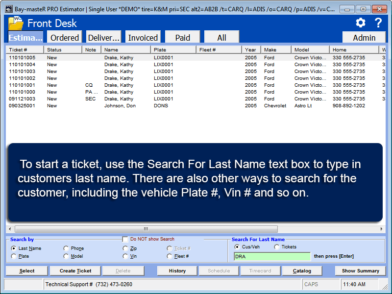
Task: Open the Invoiced tab
Action: tap(143, 38)
